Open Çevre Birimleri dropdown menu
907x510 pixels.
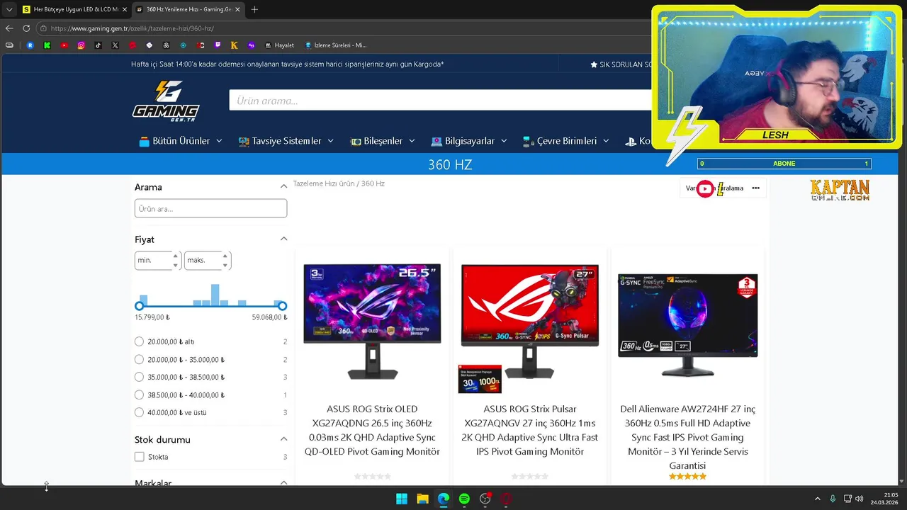[566, 141]
